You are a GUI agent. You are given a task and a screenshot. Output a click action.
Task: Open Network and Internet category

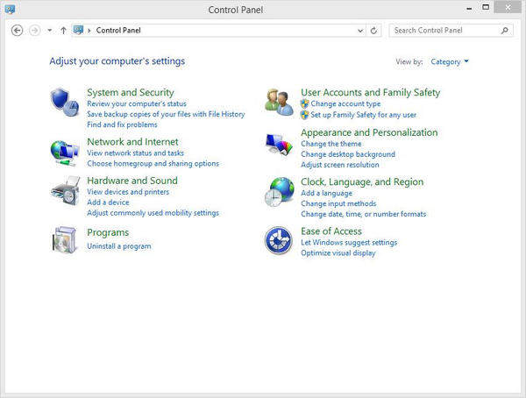(133, 142)
